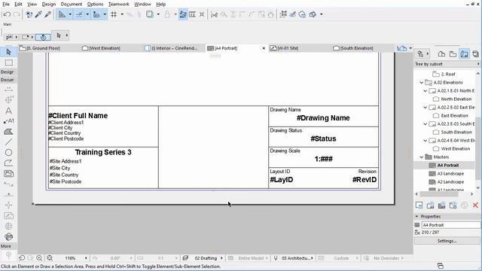
Task: Open the Layout Book navigator view
Action: (464, 54)
